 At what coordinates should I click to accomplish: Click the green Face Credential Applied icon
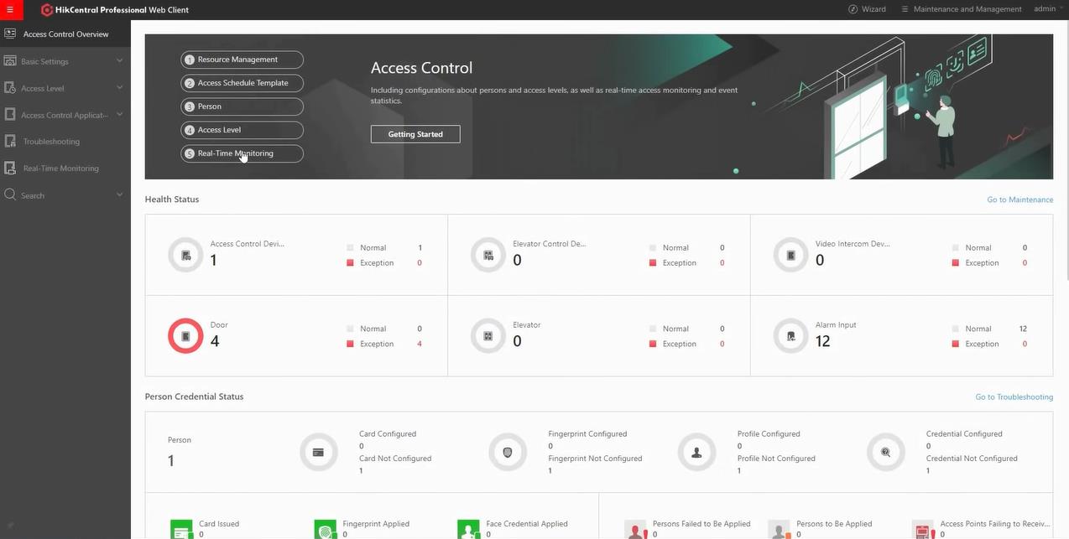pos(468,530)
